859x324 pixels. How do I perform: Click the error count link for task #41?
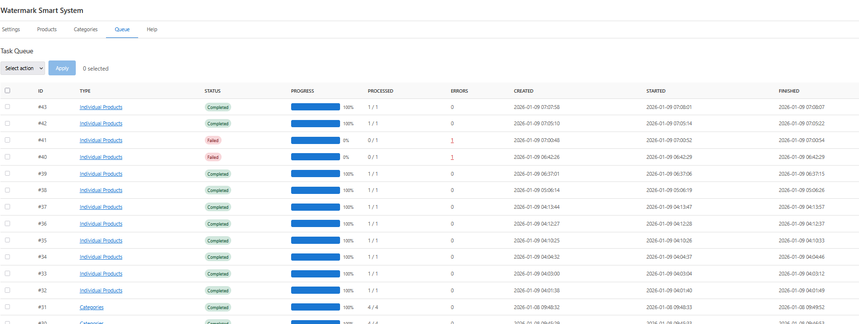pos(452,141)
